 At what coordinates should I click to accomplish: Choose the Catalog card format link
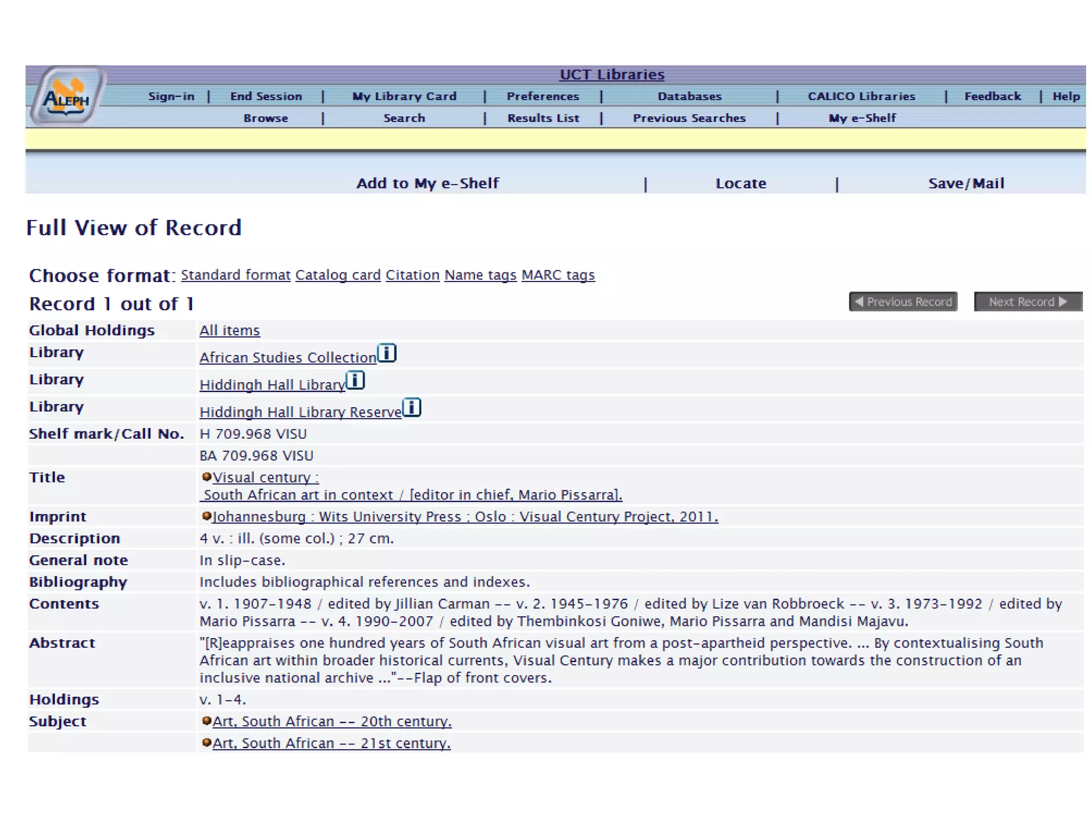pyautogui.click(x=338, y=275)
